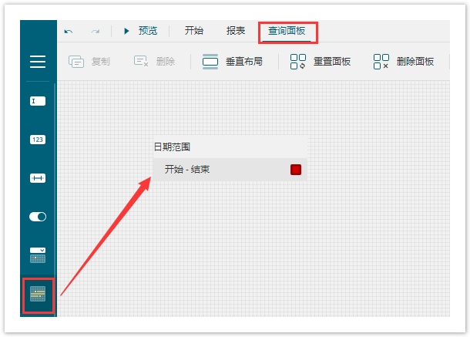Image resolution: width=470 pixels, height=337 pixels.
Task: Click the 重置面板 reset panel button
Action: click(320, 62)
